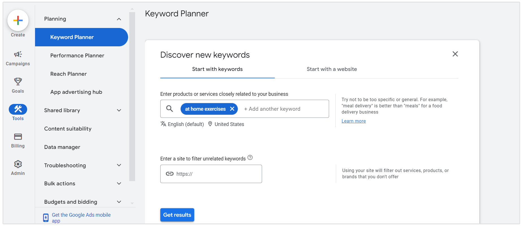Switch to Start with a website tab
The image size is (523, 226).
pyautogui.click(x=332, y=69)
